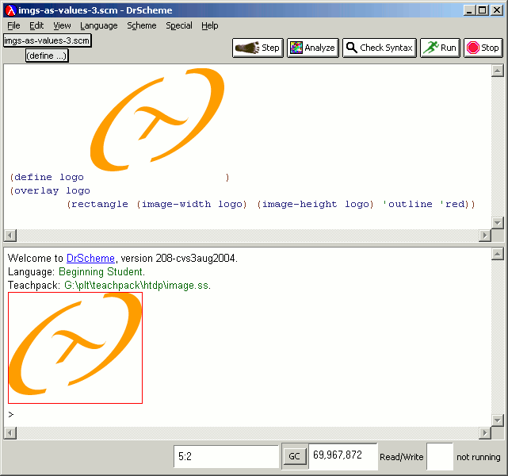This screenshot has width=508, height=476.
Task: Click the definitions pane scroll down arrow
Action: [498, 222]
